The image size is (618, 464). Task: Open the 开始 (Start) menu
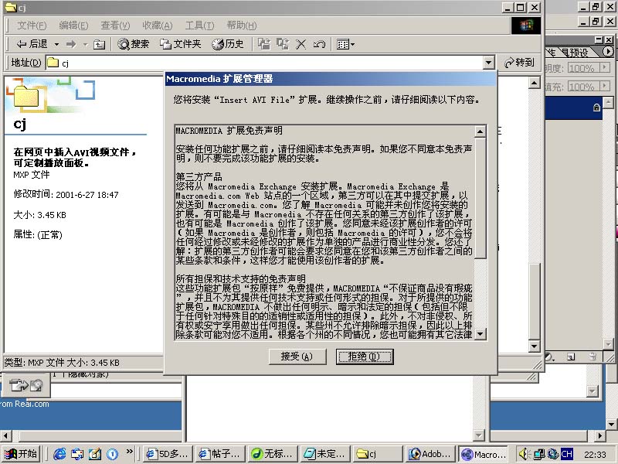(21, 454)
